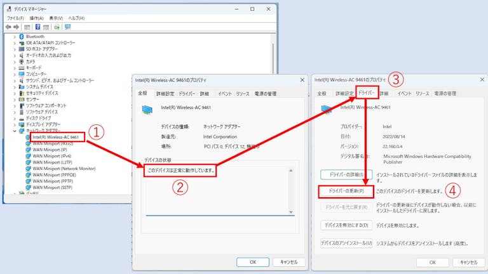Switch to イベント tab in device-status dialog
Screen dimensions: 488x274
pos(225,93)
